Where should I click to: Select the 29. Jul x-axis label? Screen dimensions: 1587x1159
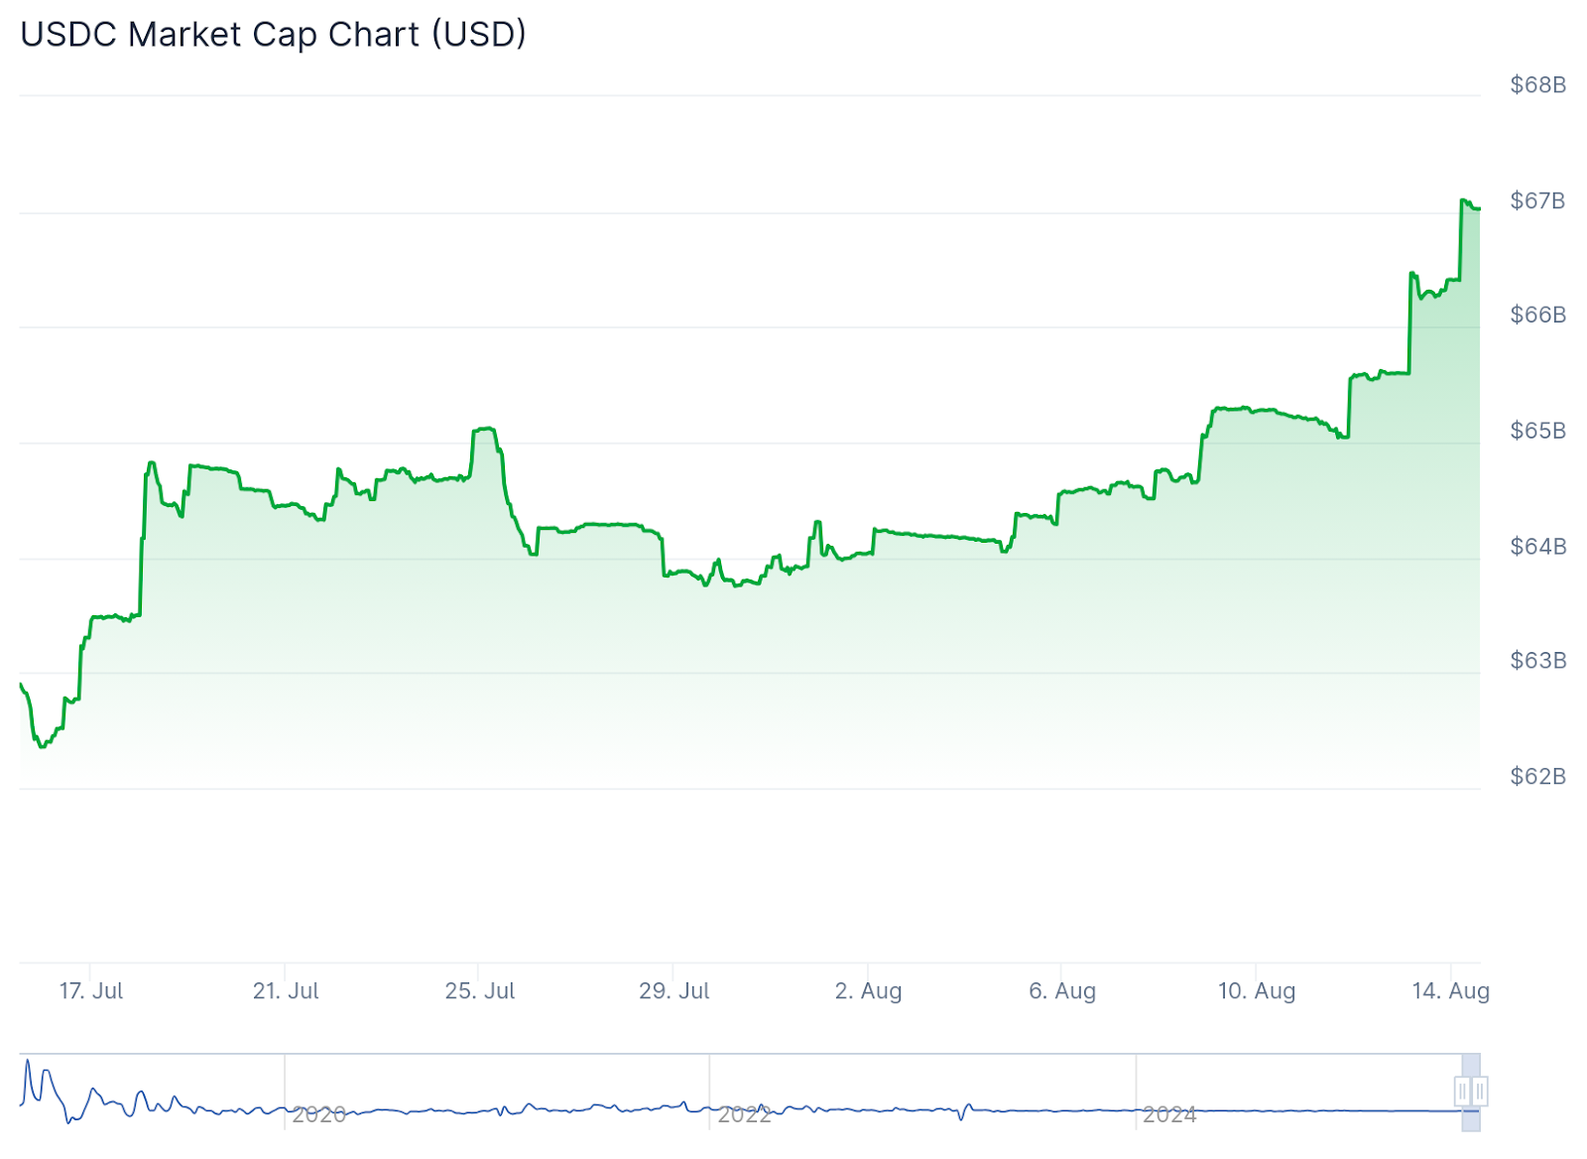pyautogui.click(x=674, y=990)
